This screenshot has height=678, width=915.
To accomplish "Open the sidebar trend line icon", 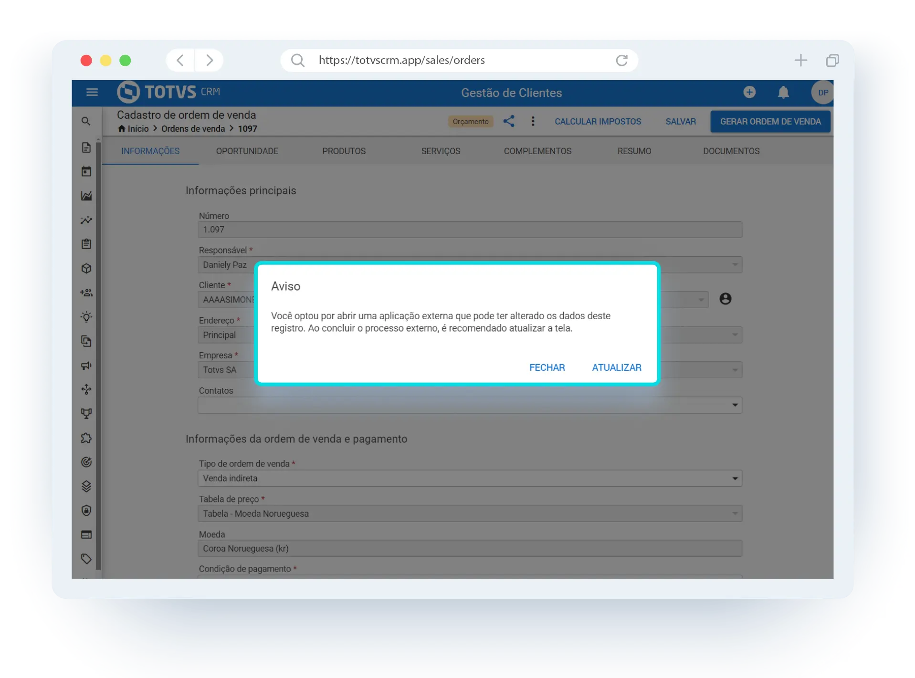I will click(x=86, y=220).
